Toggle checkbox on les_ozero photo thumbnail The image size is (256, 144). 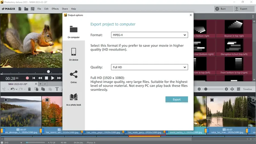(x=47, y=100)
